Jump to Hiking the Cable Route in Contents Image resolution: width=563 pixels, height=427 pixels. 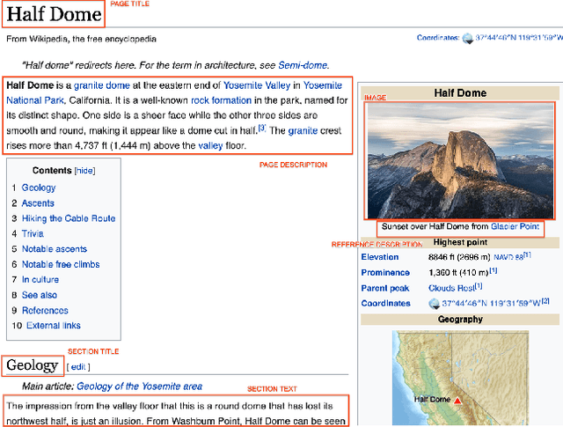click(x=69, y=218)
